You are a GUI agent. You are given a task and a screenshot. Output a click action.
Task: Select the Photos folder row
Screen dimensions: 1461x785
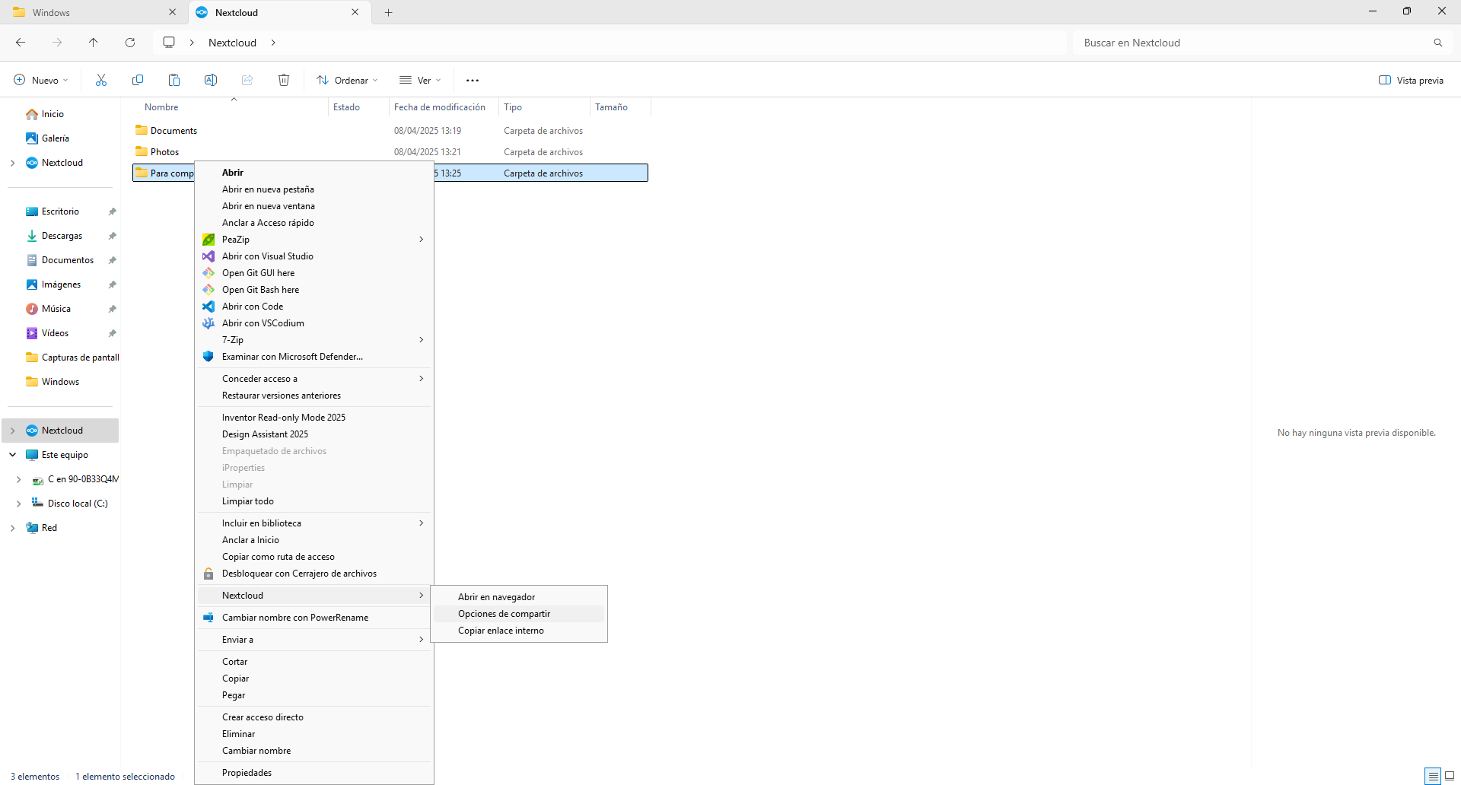click(390, 152)
